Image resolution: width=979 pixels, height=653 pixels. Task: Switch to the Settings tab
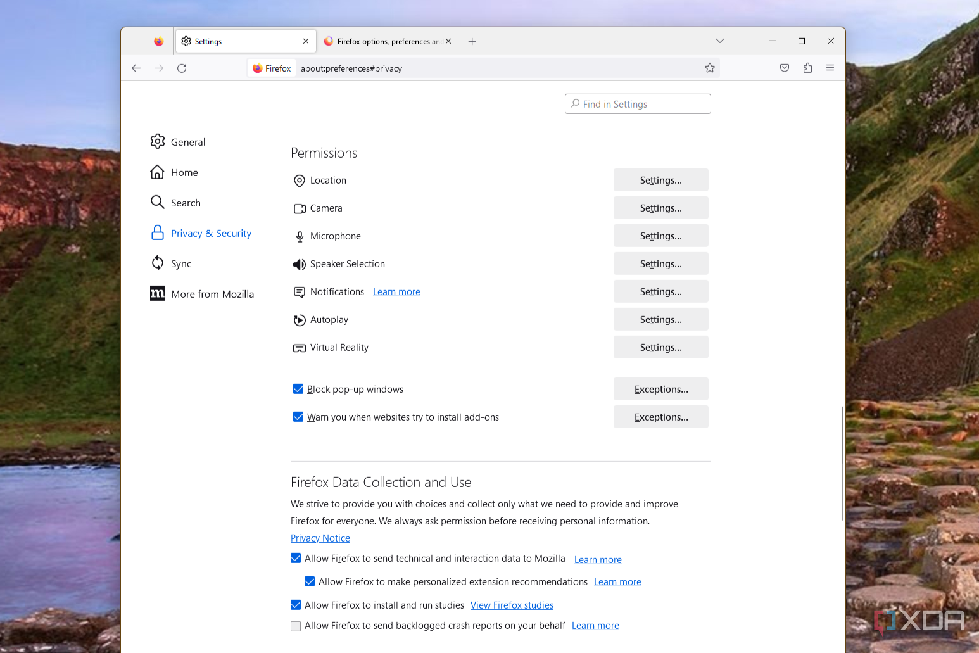click(246, 41)
